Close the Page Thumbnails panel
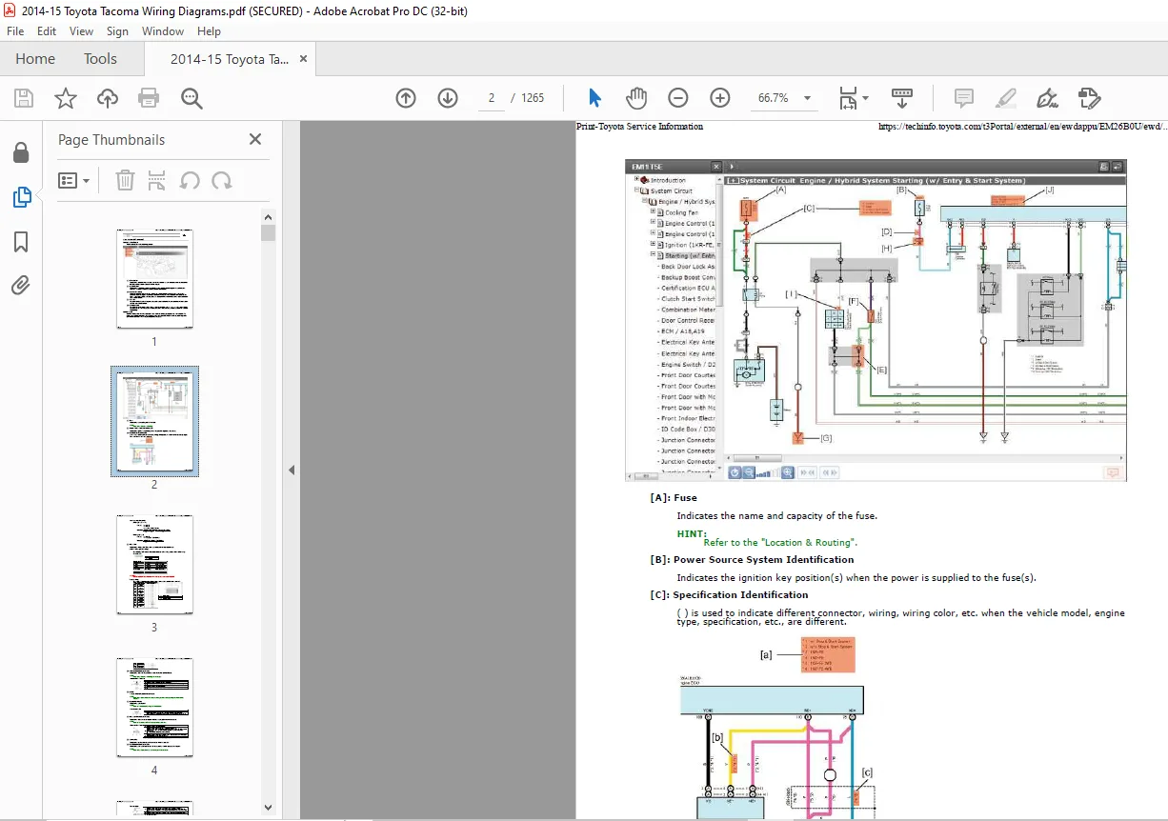This screenshot has height=821, width=1168. pyautogui.click(x=255, y=139)
